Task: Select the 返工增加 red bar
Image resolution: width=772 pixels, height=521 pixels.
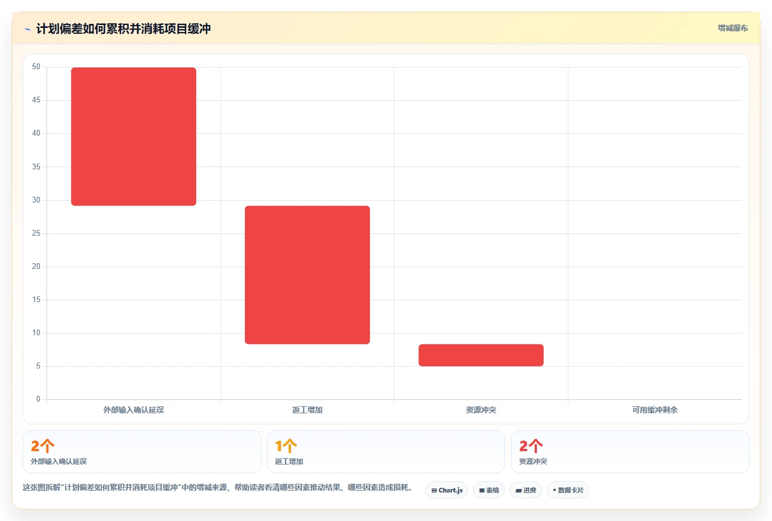Action: tap(307, 275)
